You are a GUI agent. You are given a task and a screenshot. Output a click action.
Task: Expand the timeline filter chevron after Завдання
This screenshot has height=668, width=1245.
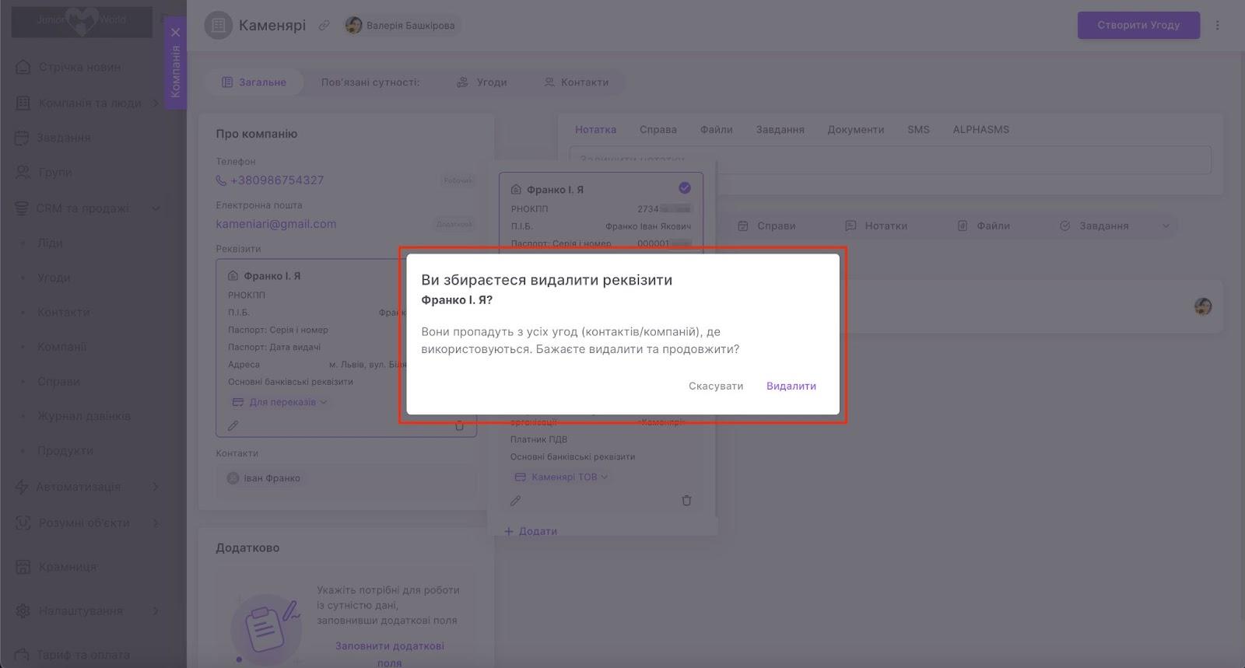pos(1166,226)
